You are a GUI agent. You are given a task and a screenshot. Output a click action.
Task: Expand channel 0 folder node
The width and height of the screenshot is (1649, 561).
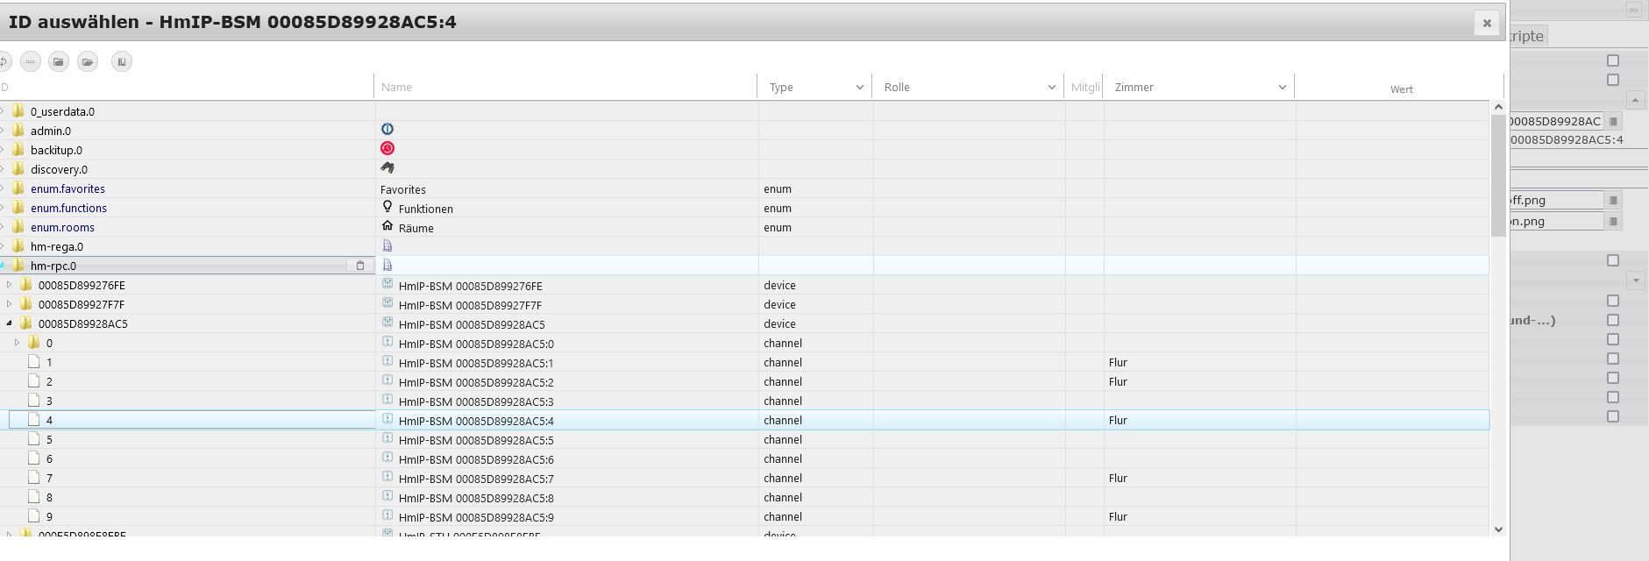(17, 343)
